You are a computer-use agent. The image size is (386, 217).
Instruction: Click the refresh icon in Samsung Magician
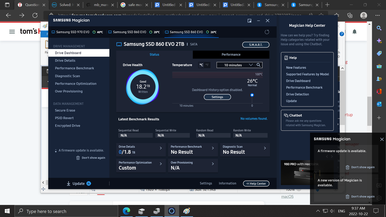267,32
